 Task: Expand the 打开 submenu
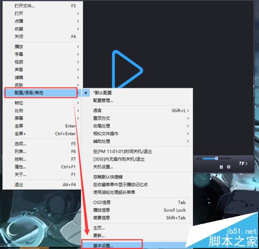coord(43,13)
